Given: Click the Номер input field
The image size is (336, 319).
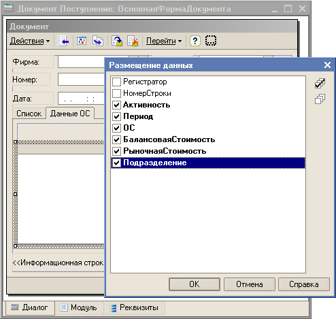Looking at the screenshot, I should pyautogui.click(x=81, y=80).
